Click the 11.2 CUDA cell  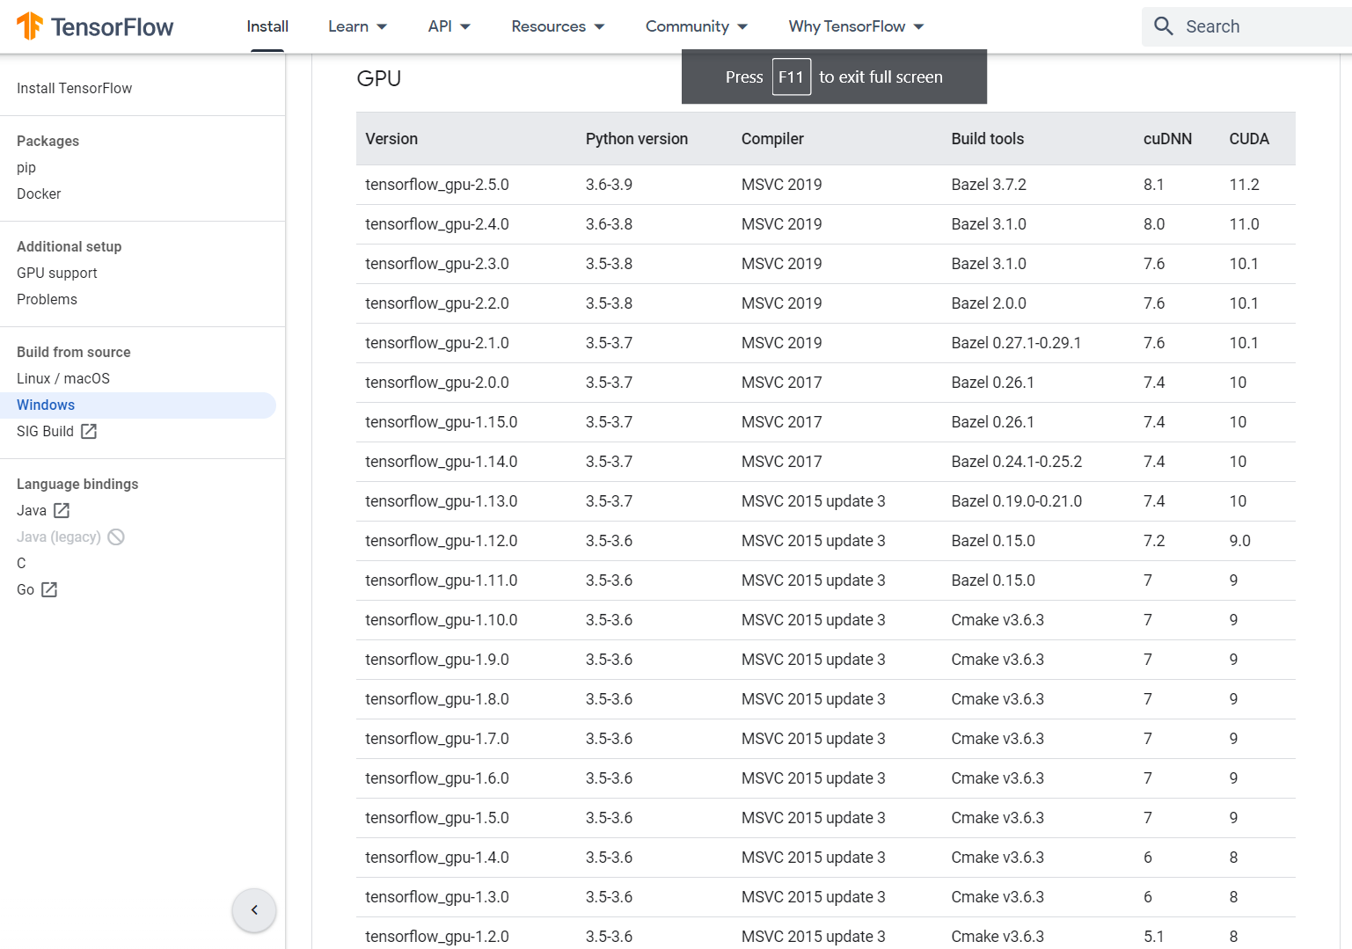click(1244, 185)
